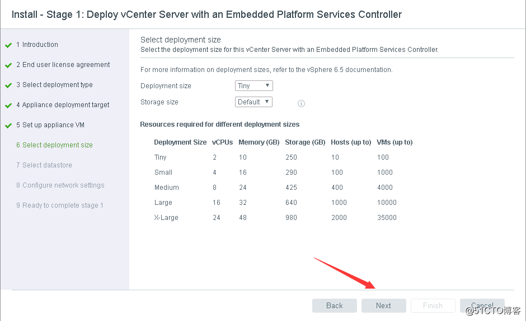Viewport: 526px width, 321px height.
Task: Click the checkmark beside End user license agreement
Action: [x=8, y=65]
